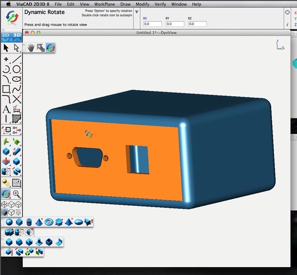This screenshot has height=275, width=297.
Task: Click the 2D 3D VIA logo button
Action: pyautogui.click(x=11, y=37)
